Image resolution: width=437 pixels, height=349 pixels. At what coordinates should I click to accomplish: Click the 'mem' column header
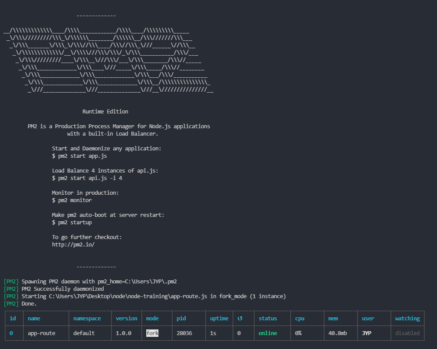(x=333, y=318)
